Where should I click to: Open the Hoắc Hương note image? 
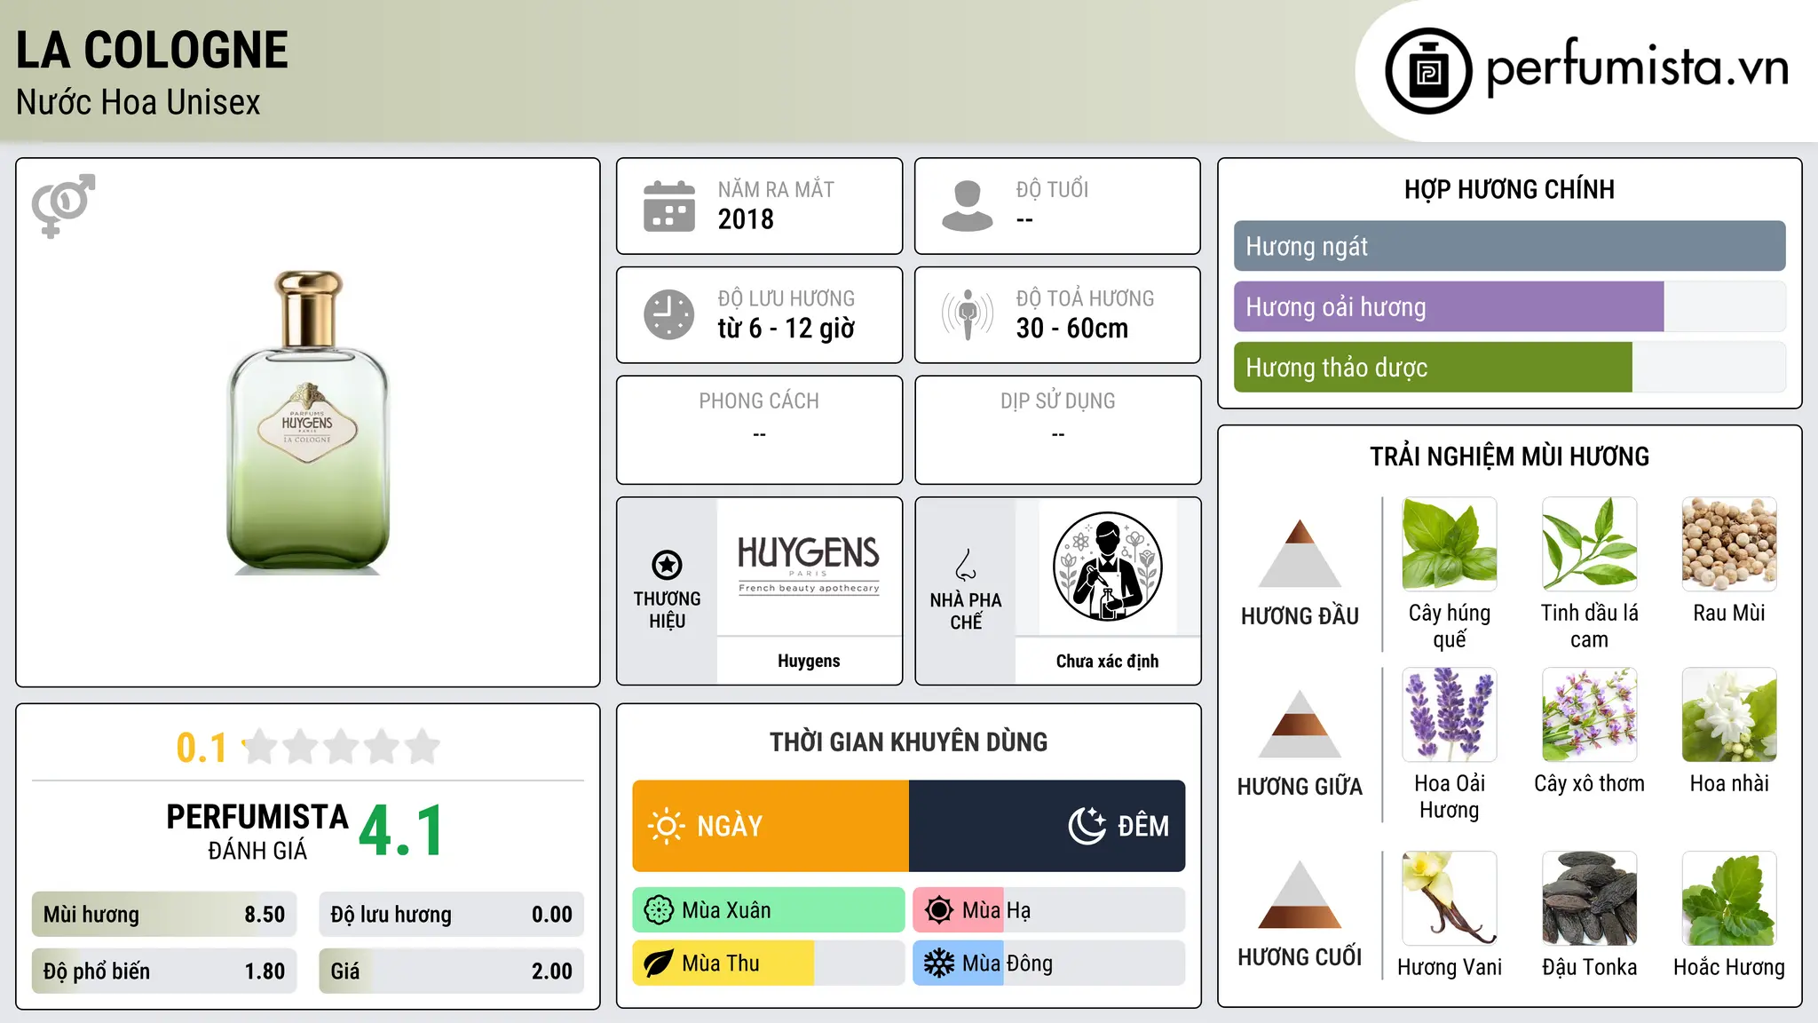coord(1729,898)
